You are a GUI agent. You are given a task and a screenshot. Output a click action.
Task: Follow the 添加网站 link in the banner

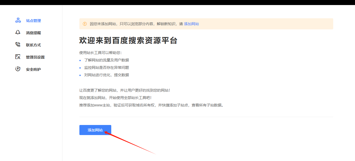tap(191, 24)
